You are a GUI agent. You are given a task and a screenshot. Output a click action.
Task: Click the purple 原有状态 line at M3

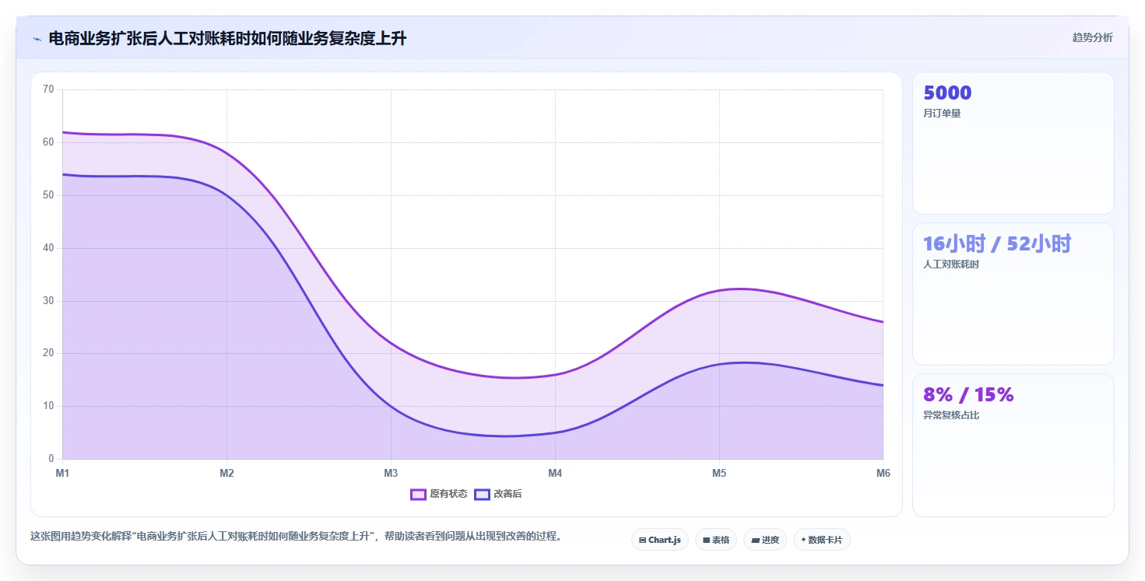[391, 343]
